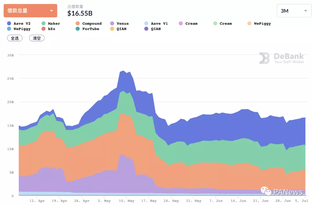Toggle the Compound legend series
Image resolution: width=313 pixels, height=205 pixels.
[88, 23]
